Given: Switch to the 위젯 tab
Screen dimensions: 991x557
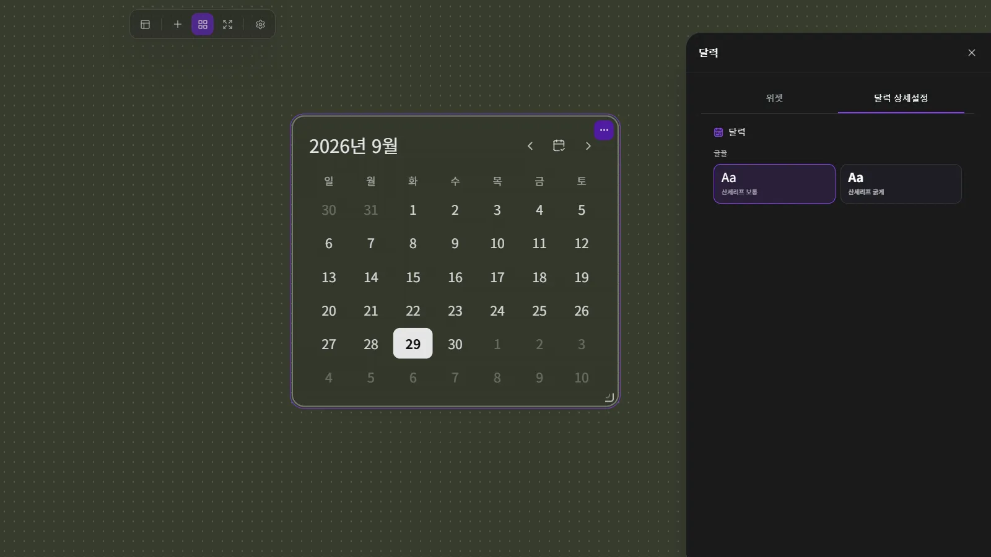Looking at the screenshot, I should (x=774, y=98).
